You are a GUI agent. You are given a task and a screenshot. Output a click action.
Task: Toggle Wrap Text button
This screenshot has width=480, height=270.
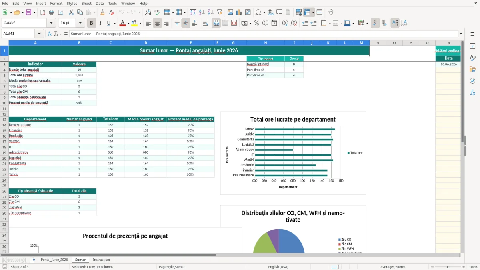206,23
